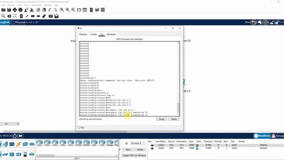The image size is (284, 160).
Task: Click CLI scrollbar up arrow
Action: click(x=178, y=43)
